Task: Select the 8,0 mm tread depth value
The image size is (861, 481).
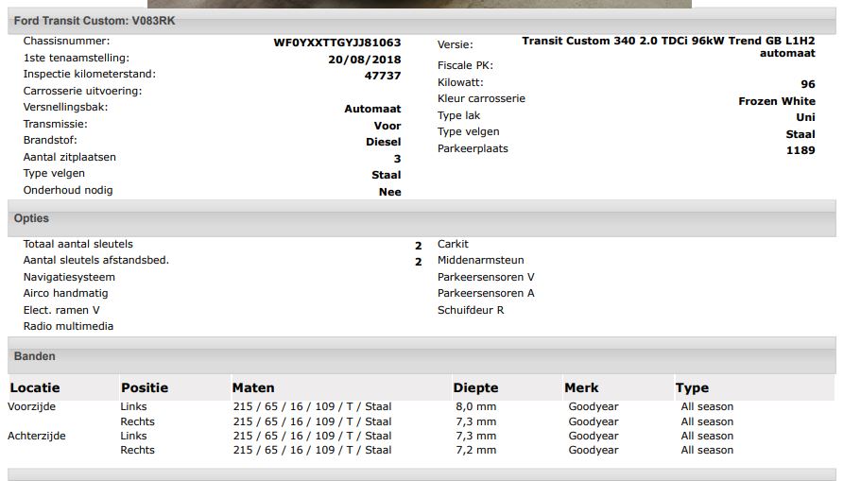Action: pos(474,406)
